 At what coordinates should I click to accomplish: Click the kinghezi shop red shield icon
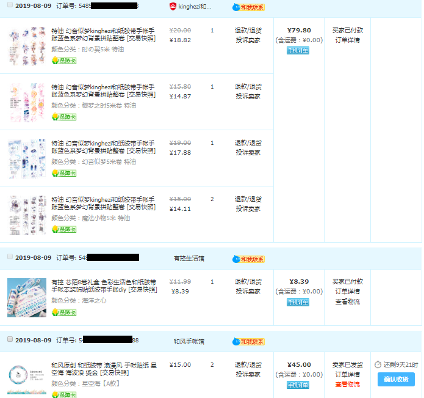point(173,6)
